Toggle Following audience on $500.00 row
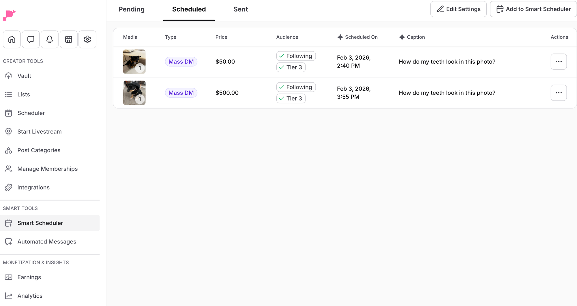577x306 pixels. click(296, 87)
